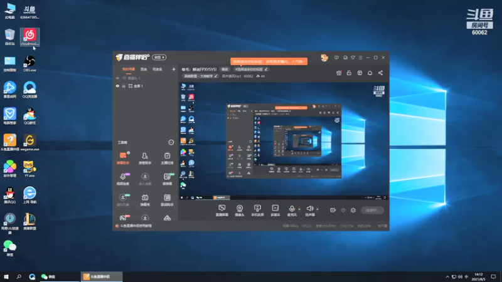Click the orange tag-suggestion tooltip banner
Viewport: 502px width, 282px height.
click(x=269, y=61)
